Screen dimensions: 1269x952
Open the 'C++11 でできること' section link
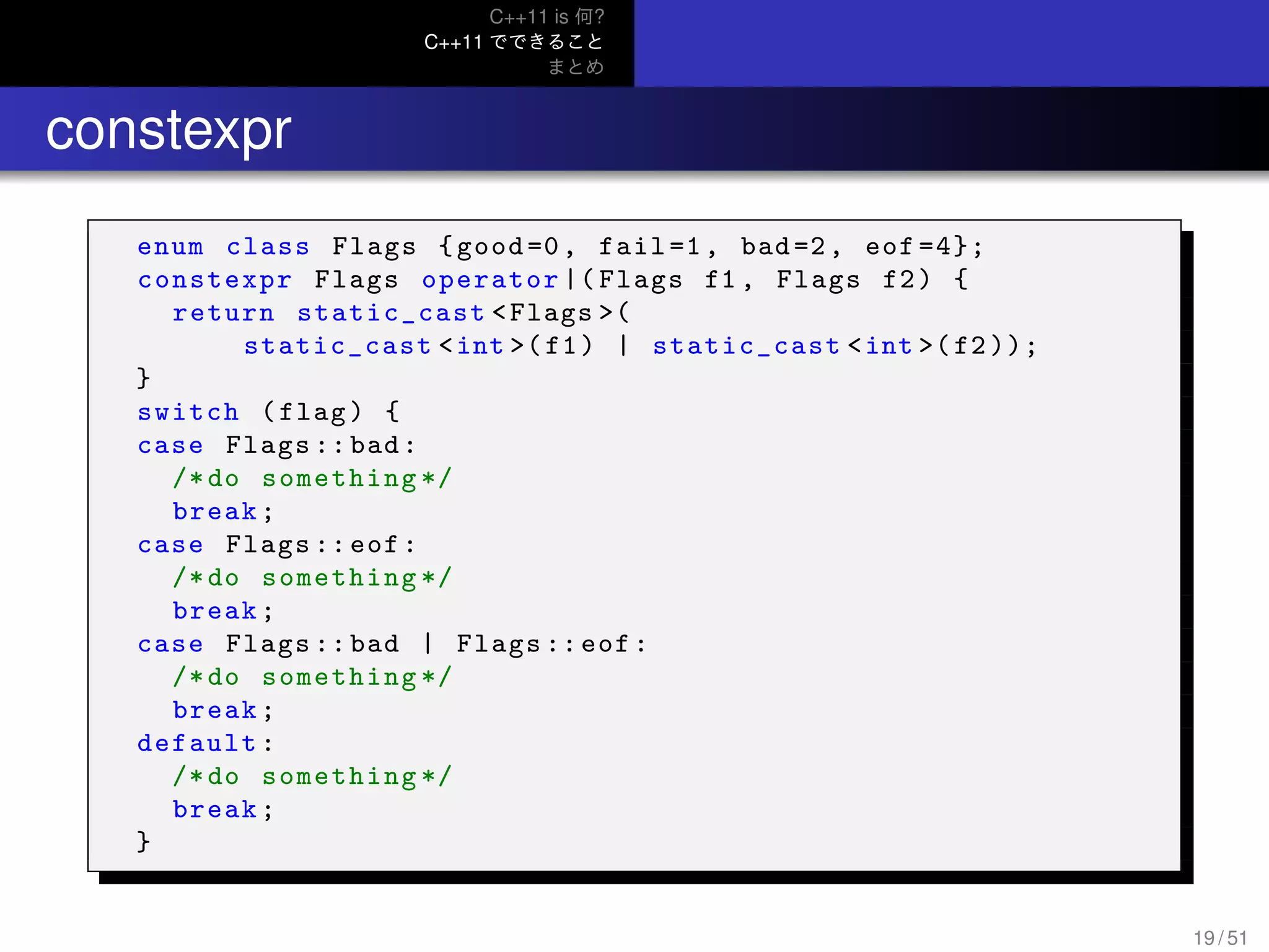coord(514,42)
